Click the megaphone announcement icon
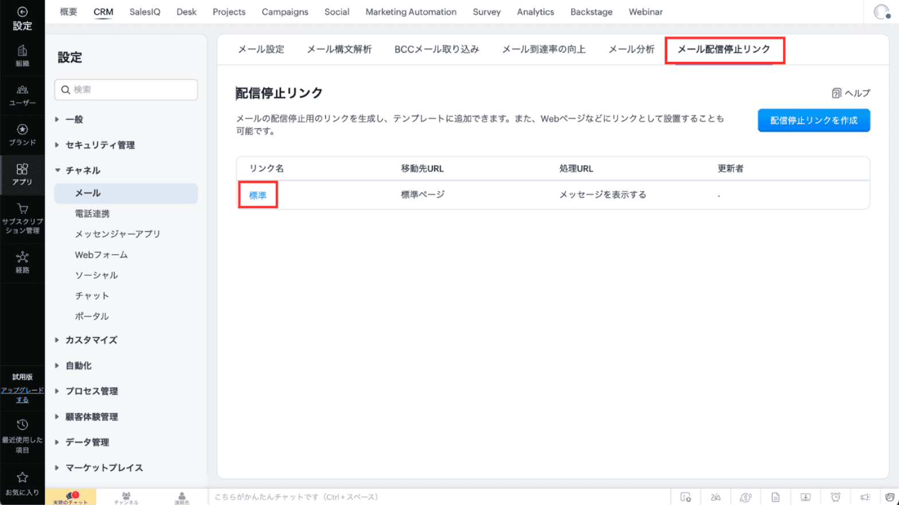Image resolution: width=899 pixels, height=505 pixels. click(865, 497)
